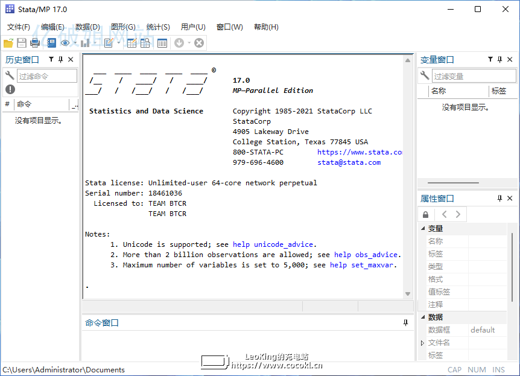Click the 过滤命令 filter input field
The image size is (520, 376).
[x=47, y=76]
